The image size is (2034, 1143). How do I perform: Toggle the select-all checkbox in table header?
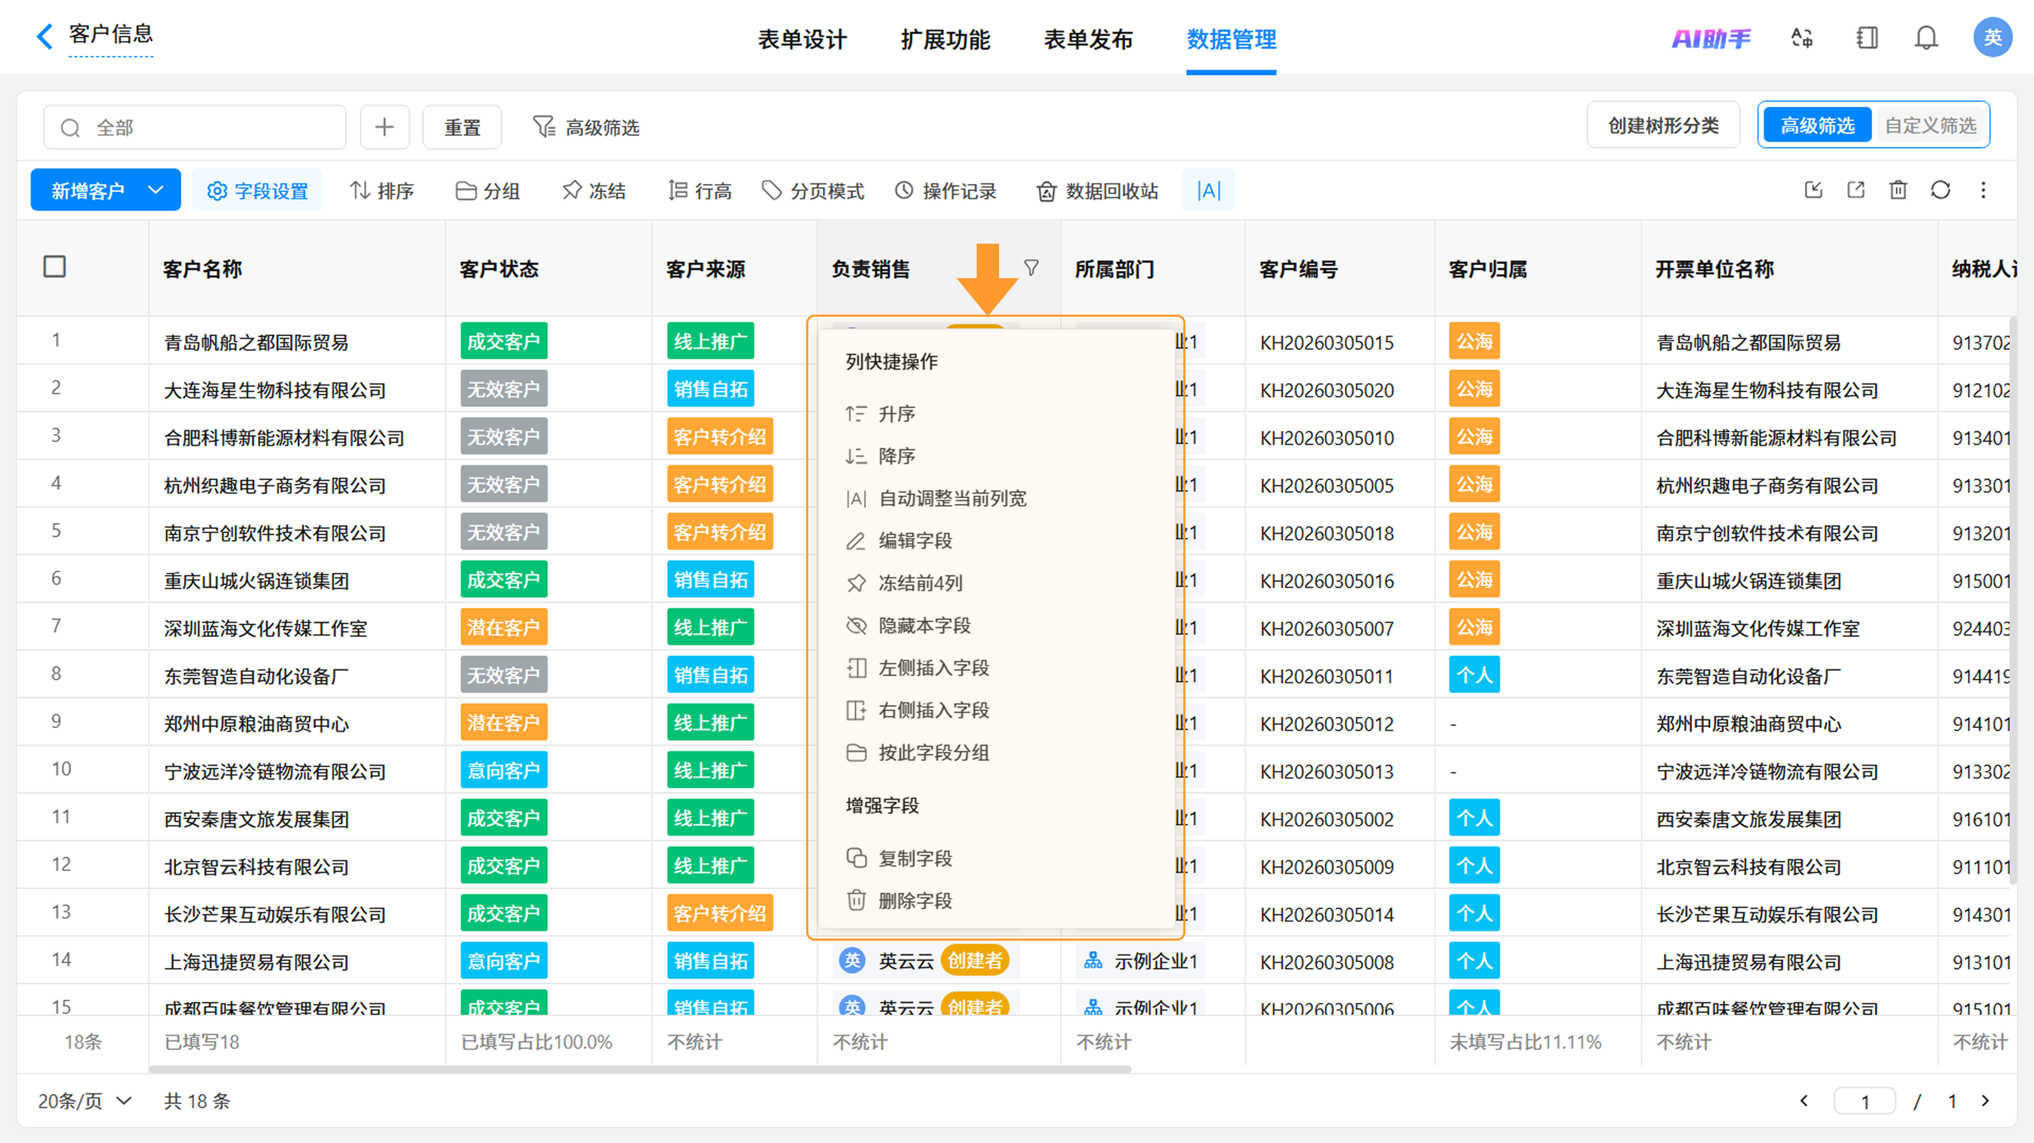[x=55, y=267]
